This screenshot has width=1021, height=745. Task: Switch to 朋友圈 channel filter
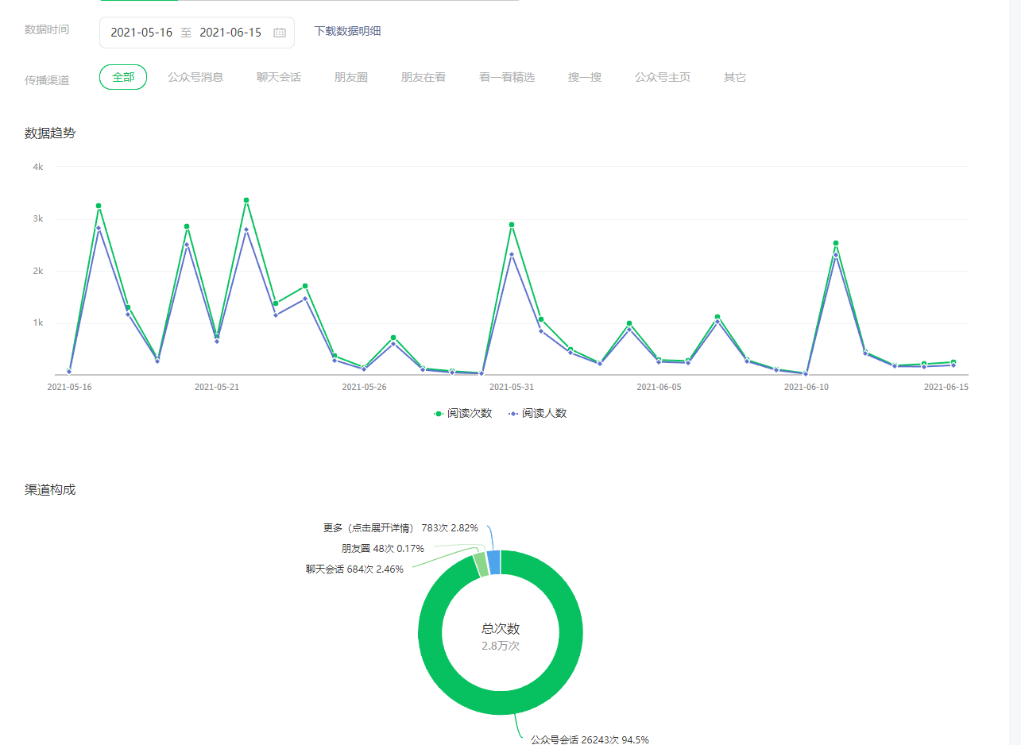[350, 77]
